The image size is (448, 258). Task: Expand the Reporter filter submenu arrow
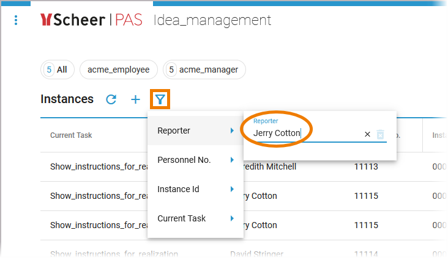pos(232,131)
